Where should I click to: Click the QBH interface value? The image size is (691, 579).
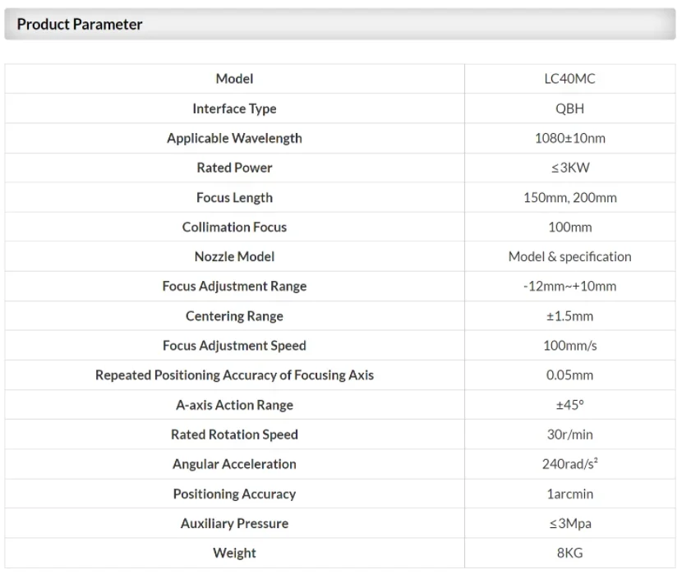click(x=569, y=108)
